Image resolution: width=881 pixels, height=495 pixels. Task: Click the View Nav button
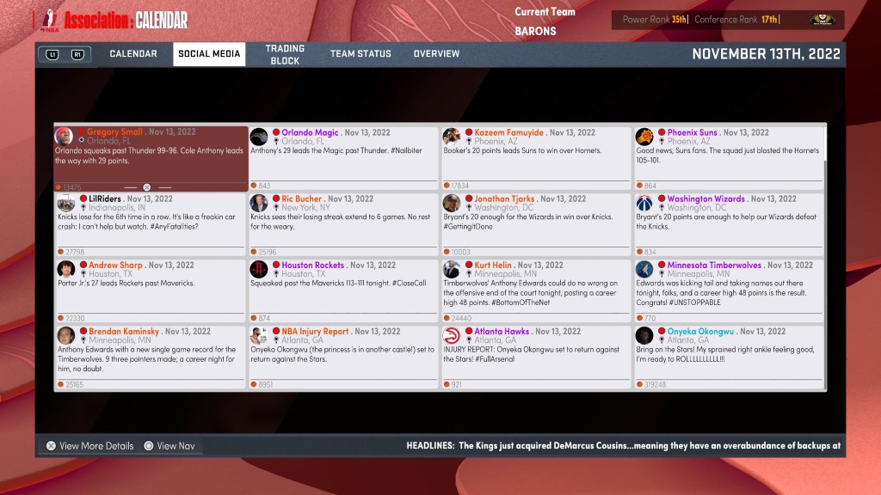click(x=169, y=446)
